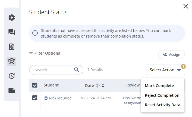192x117 pixels.
Task: Open Nick McBride's profile link
Action: click(60, 98)
